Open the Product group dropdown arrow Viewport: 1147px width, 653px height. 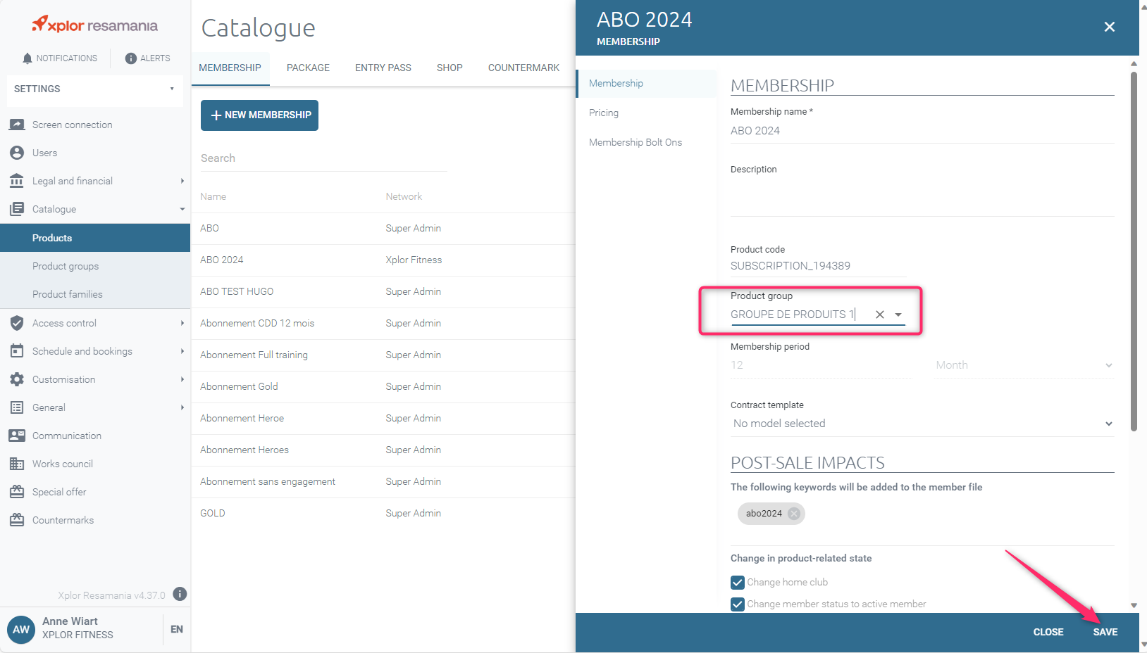click(x=898, y=315)
